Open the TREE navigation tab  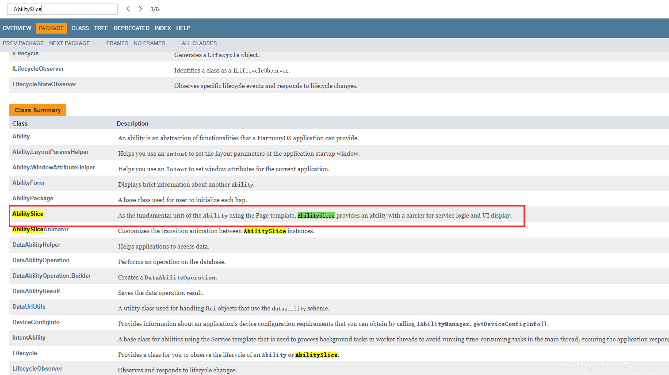(x=101, y=28)
